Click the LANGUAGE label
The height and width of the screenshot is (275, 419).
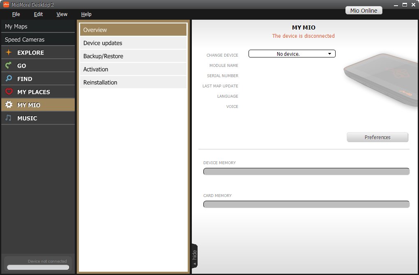(x=228, y=96)
